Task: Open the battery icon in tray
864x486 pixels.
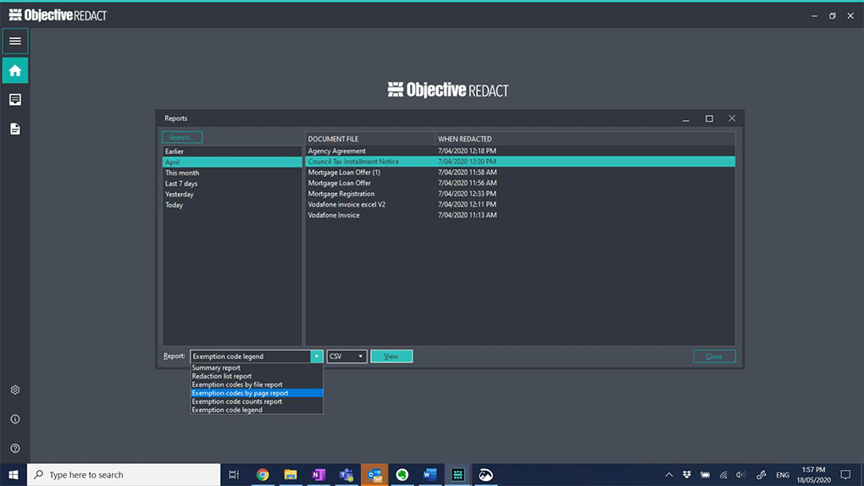Action: [706, 474]
